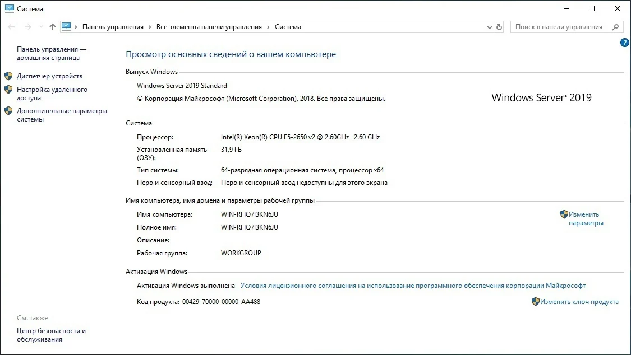Open 'Все элементы панели управления' breadcrumb
The image size is (631, 355).
(x=209, y=27)
